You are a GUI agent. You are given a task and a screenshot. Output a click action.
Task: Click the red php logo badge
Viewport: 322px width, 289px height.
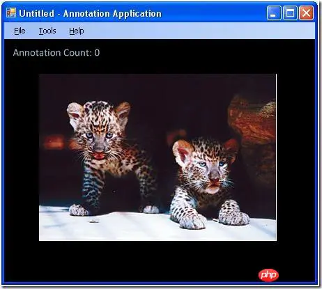pos(268,275)
